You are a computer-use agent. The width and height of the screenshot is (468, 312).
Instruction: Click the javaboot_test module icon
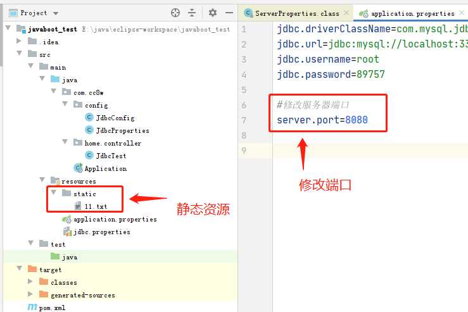click(21, 29)
